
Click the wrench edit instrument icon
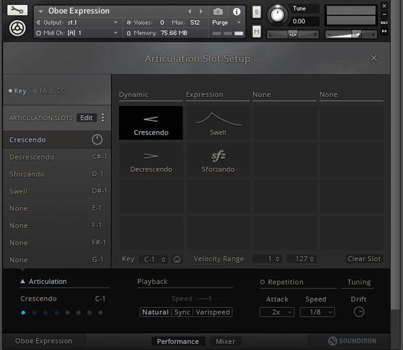[18, 10]
